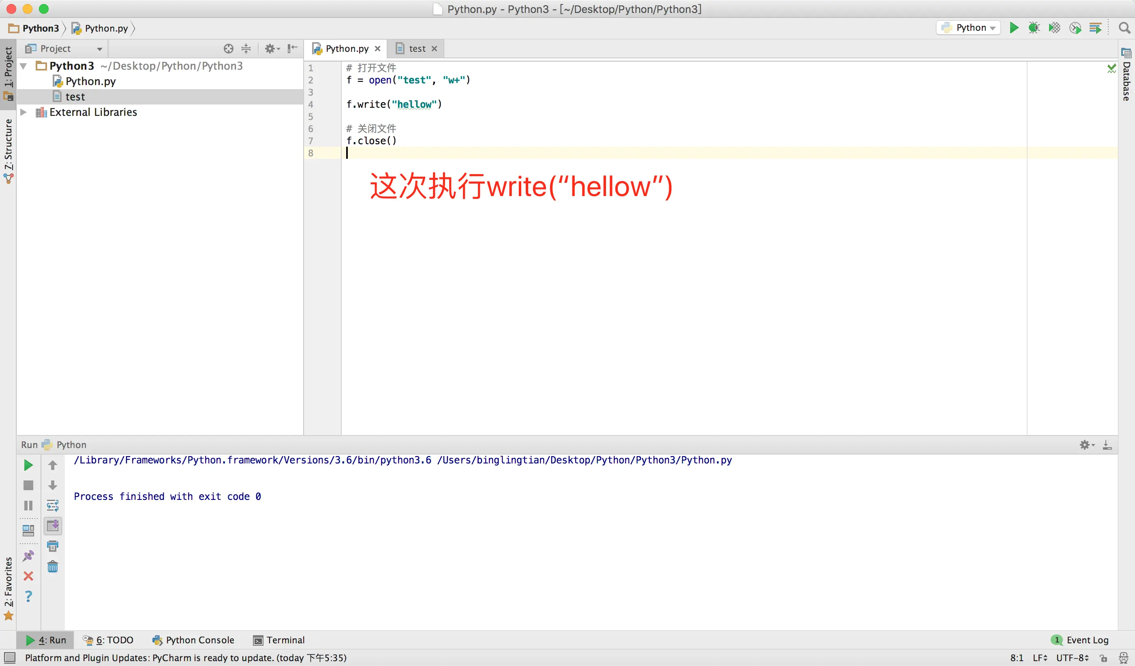The width and height of the screenshot is (1135, 666).
Task: Open the Python run configuration dropdown
Action: tap(968, 28)
